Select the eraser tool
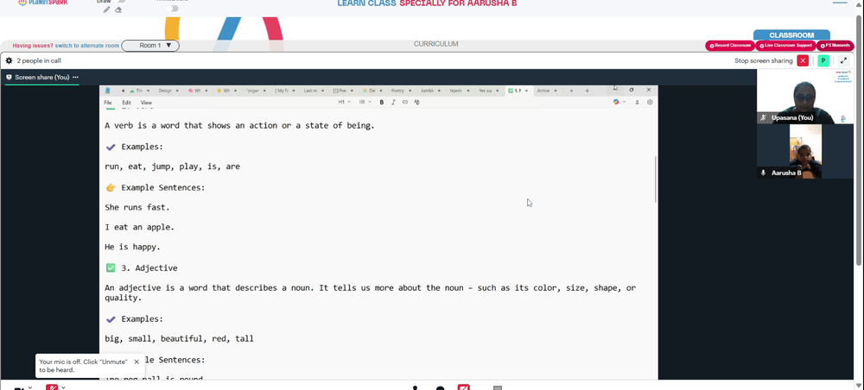The image size is (864, 390). point(118,9)
